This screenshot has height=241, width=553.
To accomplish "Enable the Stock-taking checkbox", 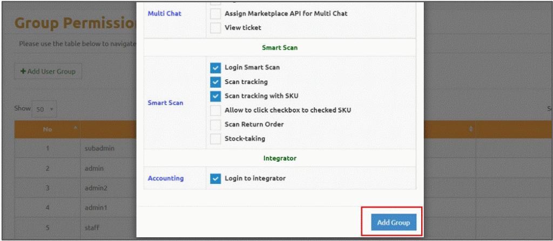I will click(x=215, y=139).
